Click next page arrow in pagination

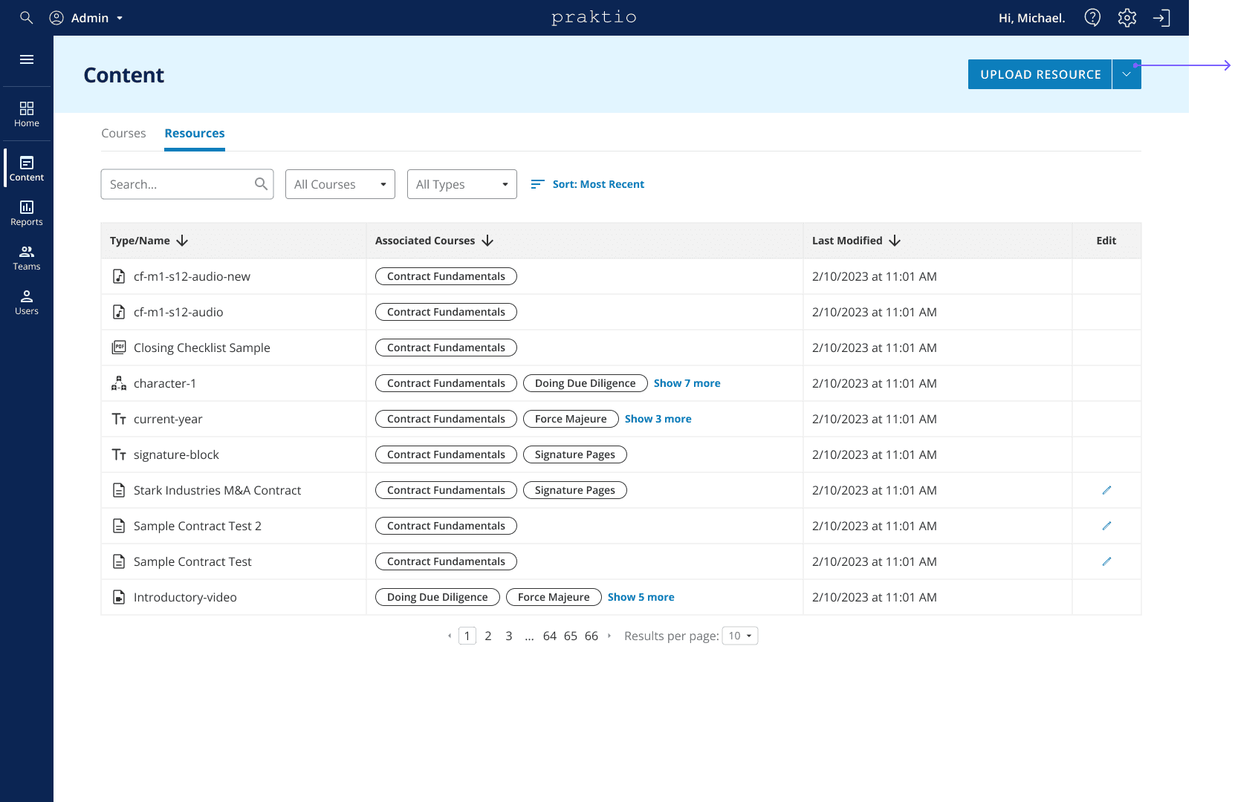pyautogui.click(x=609, y=636)
